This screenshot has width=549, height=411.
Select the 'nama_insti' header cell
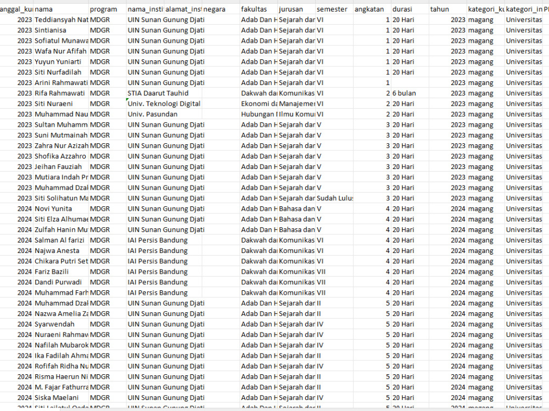pyautogui.click(x=145, y=9)
